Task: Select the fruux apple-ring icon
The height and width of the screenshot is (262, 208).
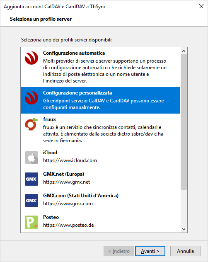Action: pyautogui.click(x=31, y=124)
